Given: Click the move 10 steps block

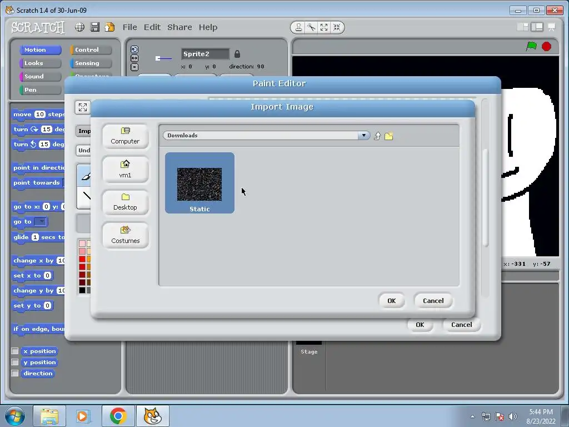Looking at the screenshot, I should (x=38, y=115).
